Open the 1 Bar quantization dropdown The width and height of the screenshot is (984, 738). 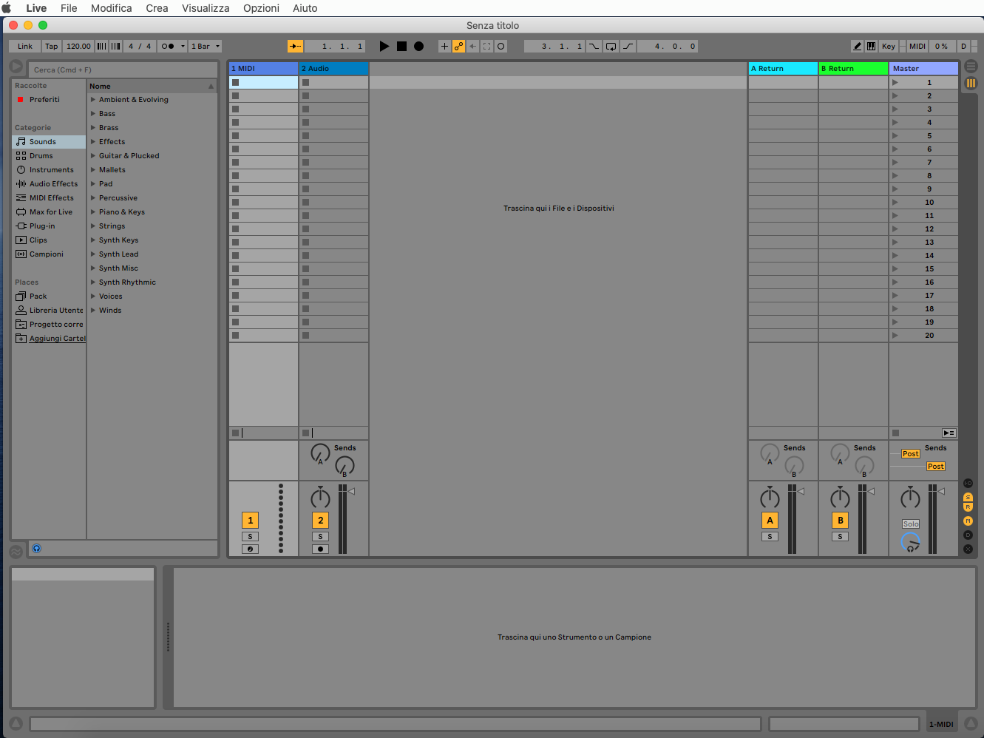(x=206, y=46)
